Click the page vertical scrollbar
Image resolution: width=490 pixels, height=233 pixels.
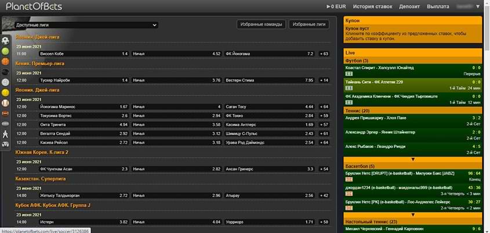coord(487,28)
